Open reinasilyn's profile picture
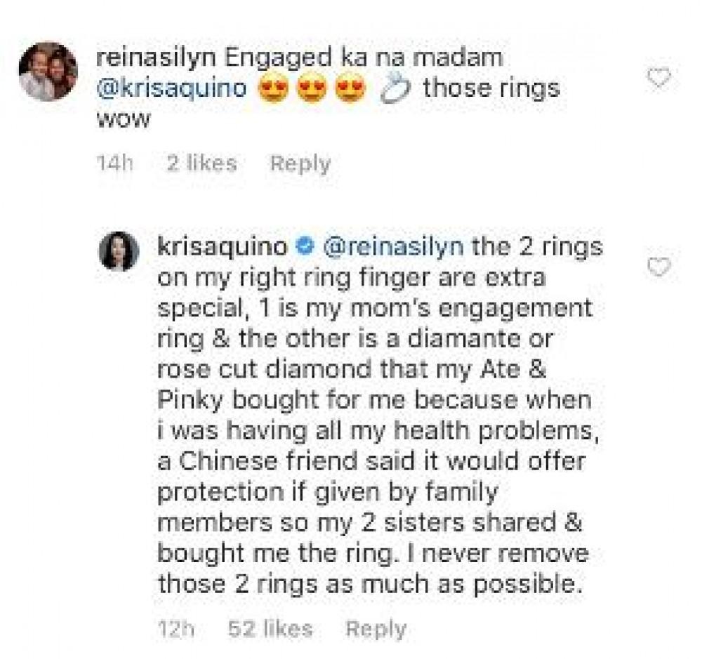 [48, 71]
